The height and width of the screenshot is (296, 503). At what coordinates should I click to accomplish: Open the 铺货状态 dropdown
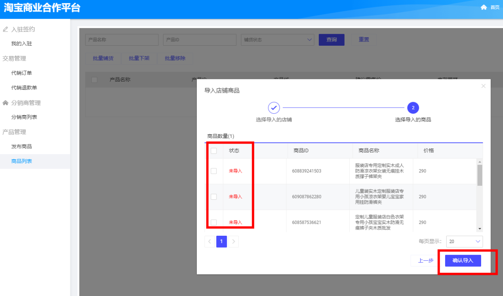coord(277,40)
